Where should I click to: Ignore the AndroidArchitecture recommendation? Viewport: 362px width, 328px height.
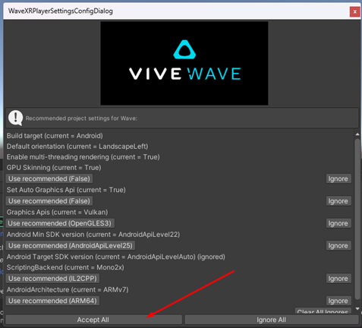tap(338, 301)
